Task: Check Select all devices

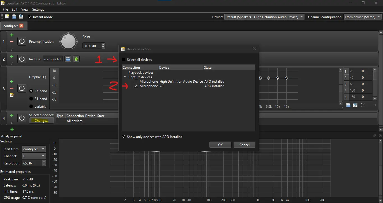Action: [124, 60]
